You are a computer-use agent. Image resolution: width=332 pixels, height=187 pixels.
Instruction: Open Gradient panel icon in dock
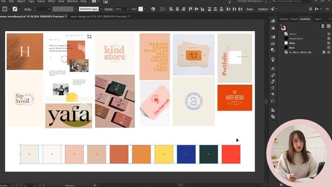pyautogui.click(x=273, y=37)
